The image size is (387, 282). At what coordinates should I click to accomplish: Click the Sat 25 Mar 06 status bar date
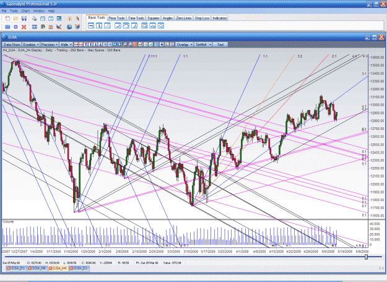11,263
